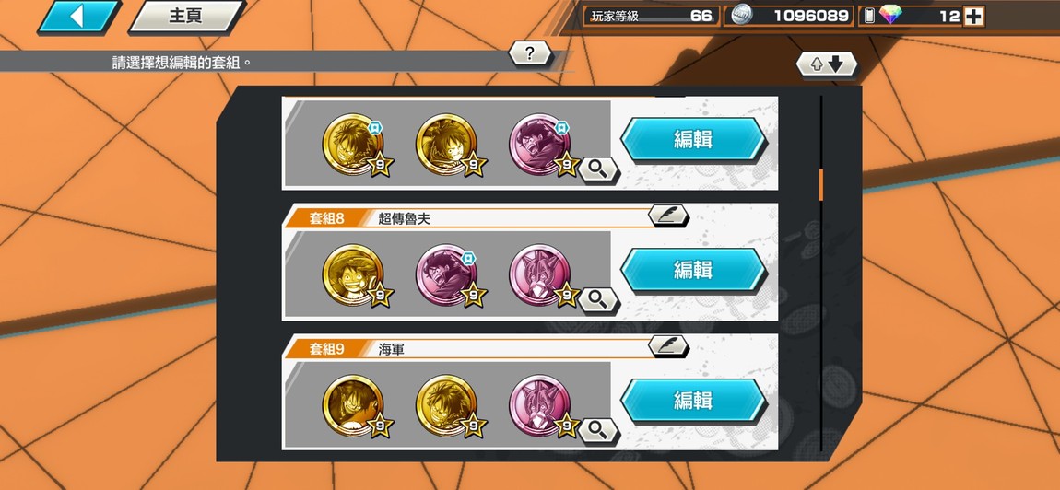The height and width of the screenshot is (490, 1060).
Task: Go to 主頁 home page
Action: click(x=186, y=17)
